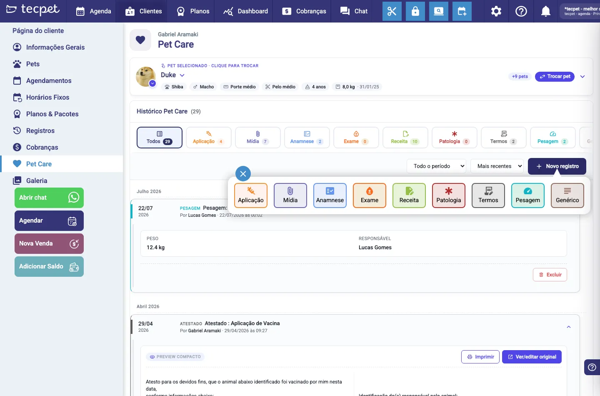Click Ver/editar original button
The height and width of the screenshot is (396, 600).
pos(532,357)
